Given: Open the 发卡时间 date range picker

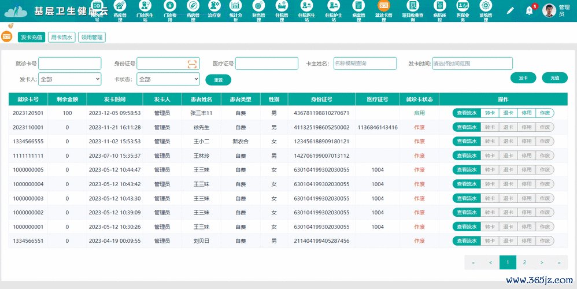Looking at the screenshot, I should tap(472, 63).
